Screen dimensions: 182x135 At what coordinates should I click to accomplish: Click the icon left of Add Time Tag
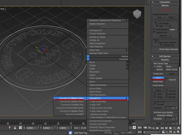(x=70, y=133)
